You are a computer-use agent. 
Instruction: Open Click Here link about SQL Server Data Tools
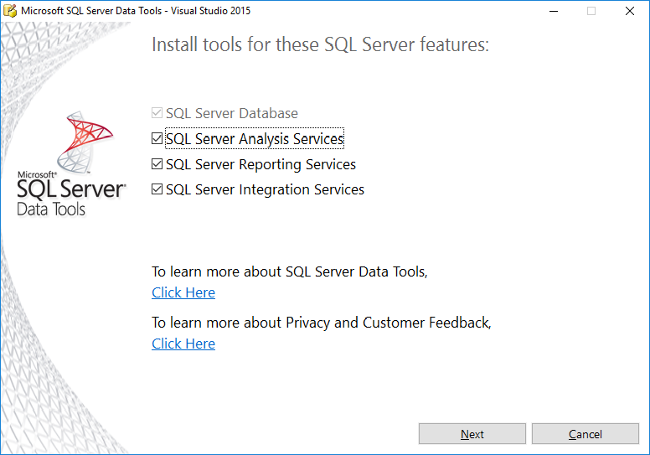(x=183, y=292)
